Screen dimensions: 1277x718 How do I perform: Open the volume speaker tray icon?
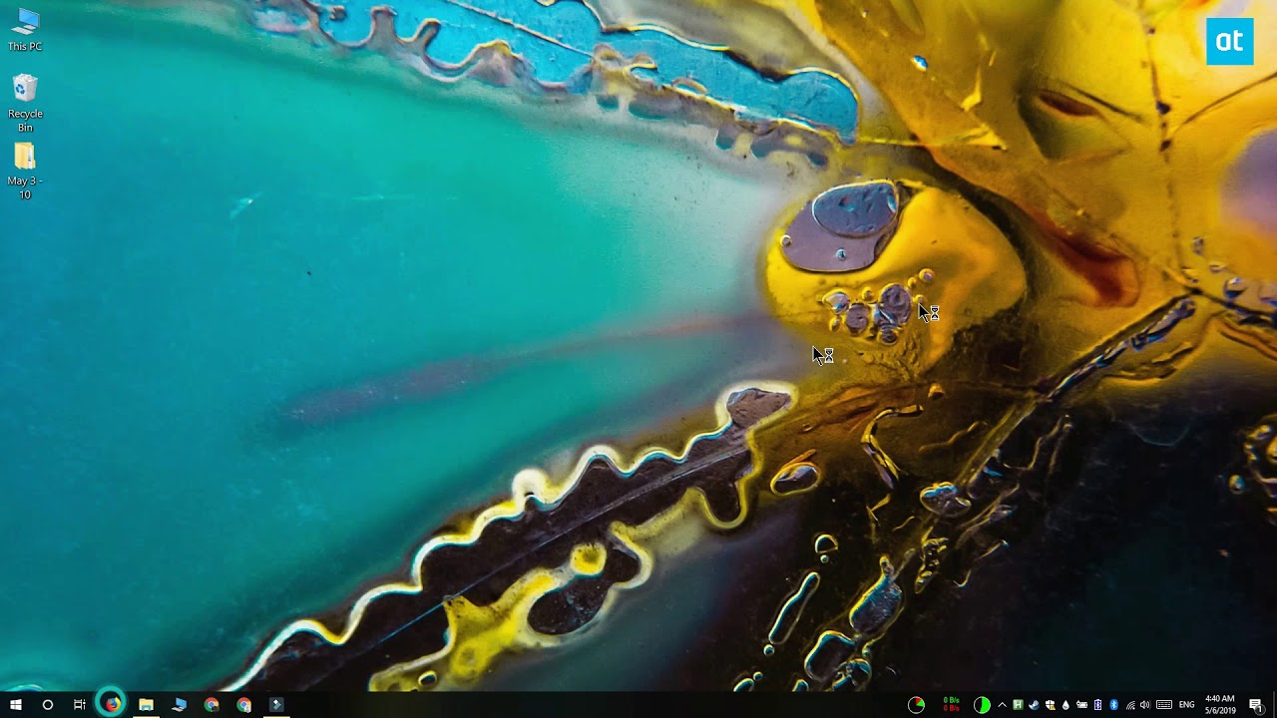pyautogui.click(x=1145, y=705)
